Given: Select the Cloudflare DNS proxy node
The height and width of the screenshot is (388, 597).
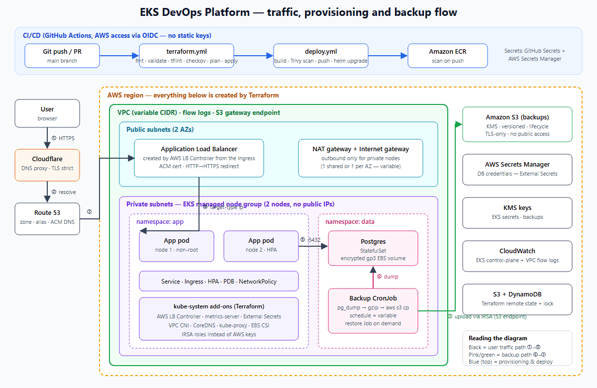Looking at the screenshot, I should point(47,165).
